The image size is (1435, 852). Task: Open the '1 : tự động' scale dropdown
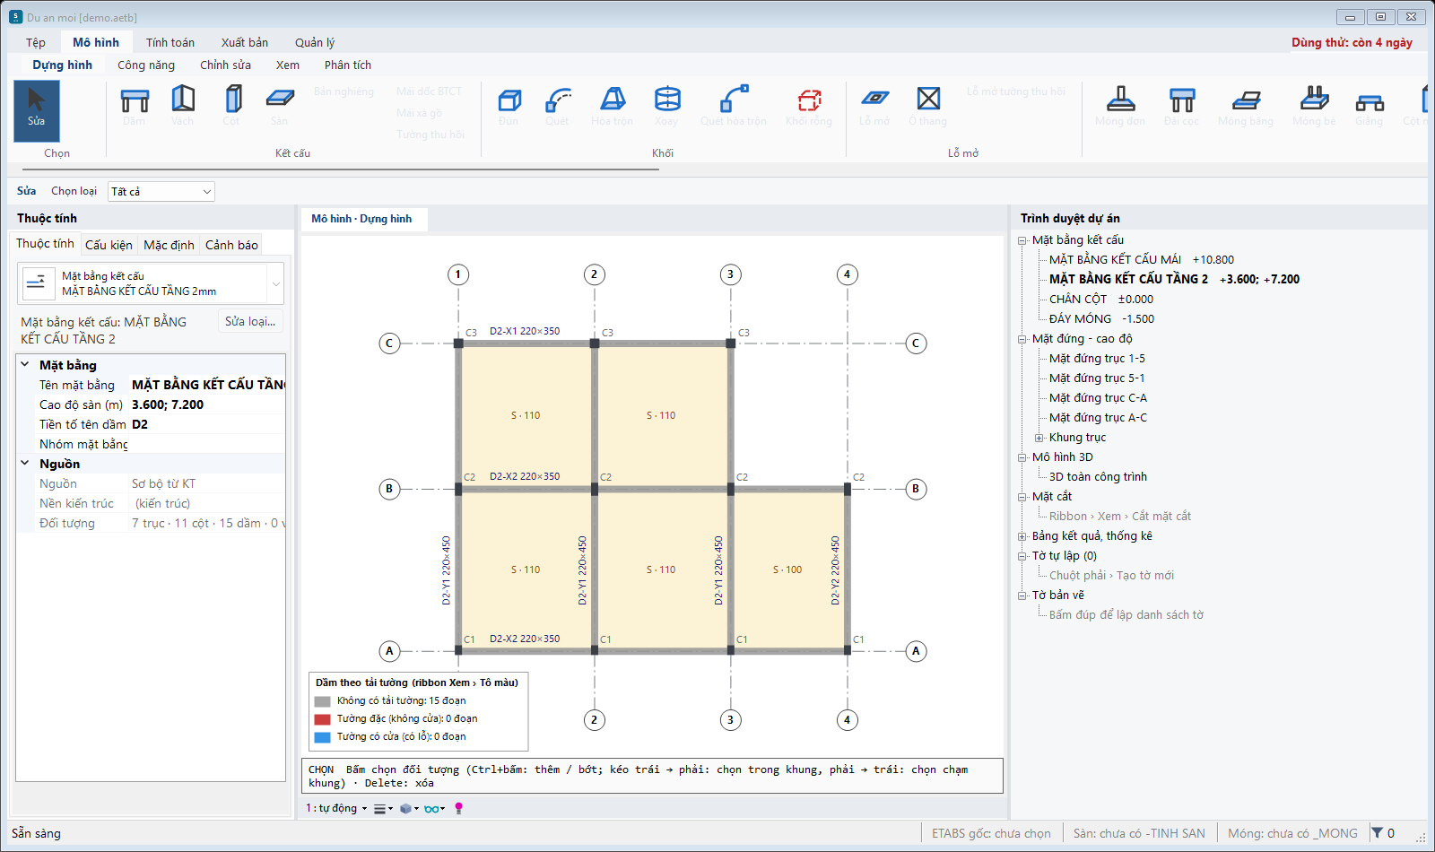click(337, 808)
